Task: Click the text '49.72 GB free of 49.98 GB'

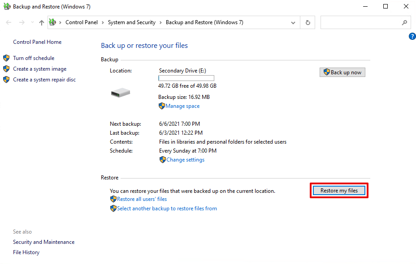Action: pos(187,86)
